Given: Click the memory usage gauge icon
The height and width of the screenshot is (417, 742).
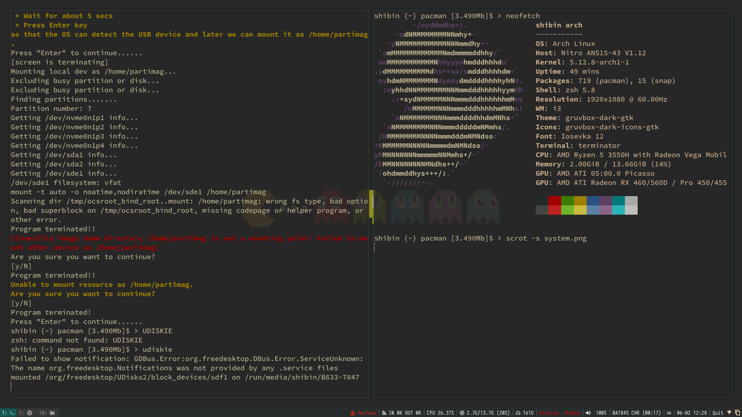Looking at the screenshot, I should coord(462,413).
